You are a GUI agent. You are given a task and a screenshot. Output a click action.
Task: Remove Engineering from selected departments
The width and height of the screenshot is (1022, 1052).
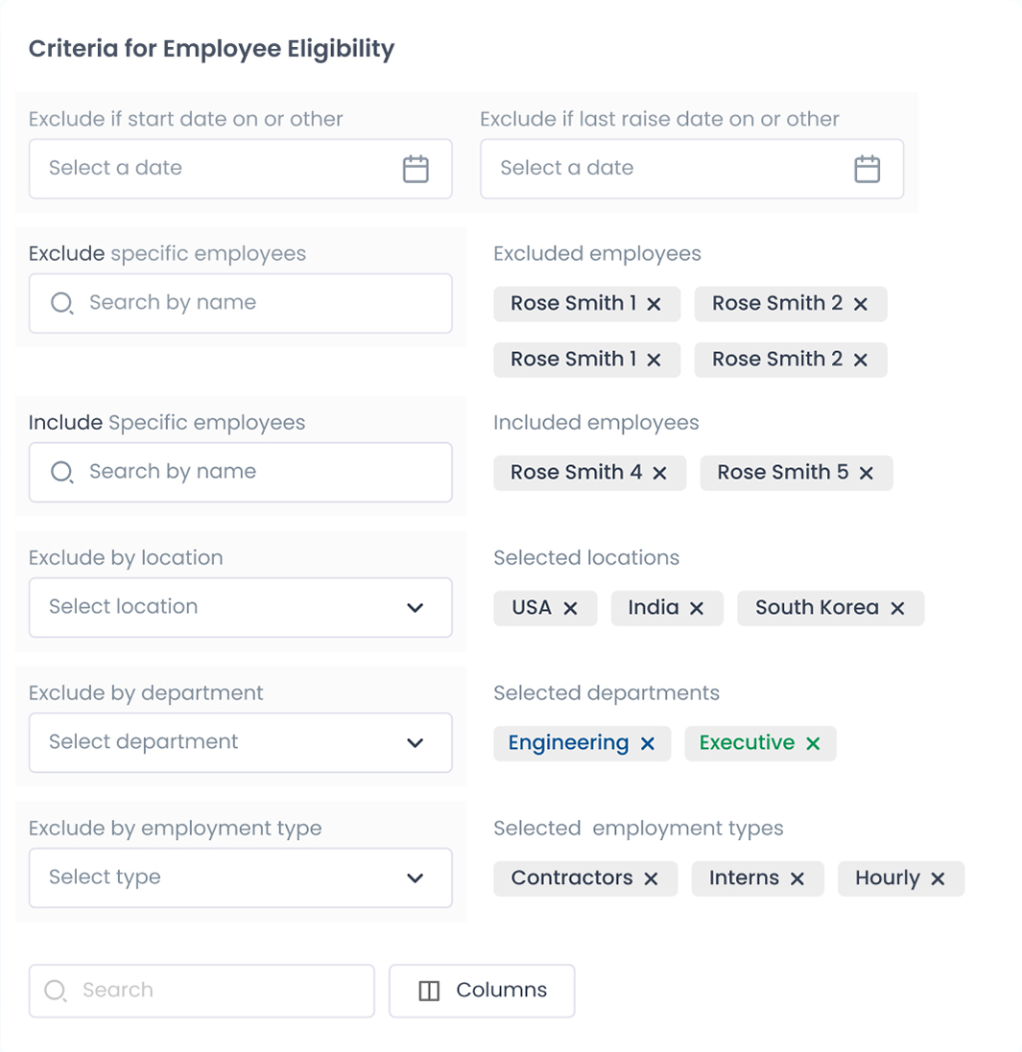coord(648,743)
